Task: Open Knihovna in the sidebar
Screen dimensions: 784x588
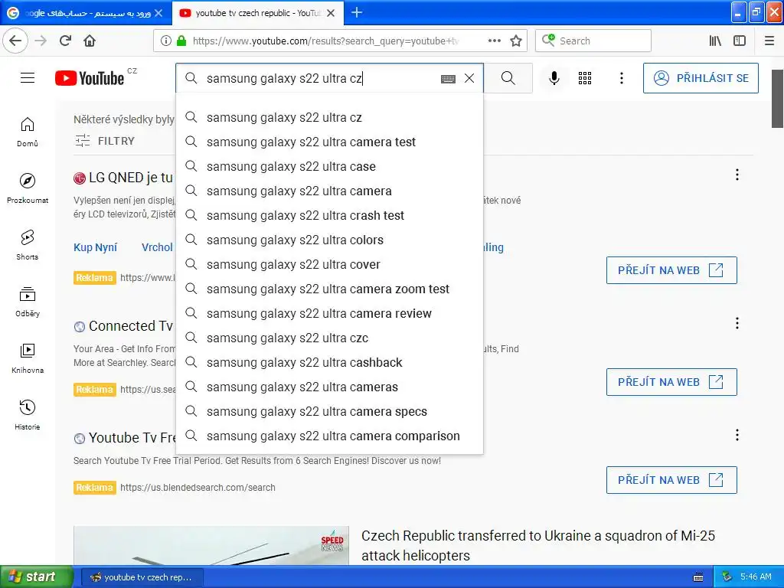Action: pos(28,358)
